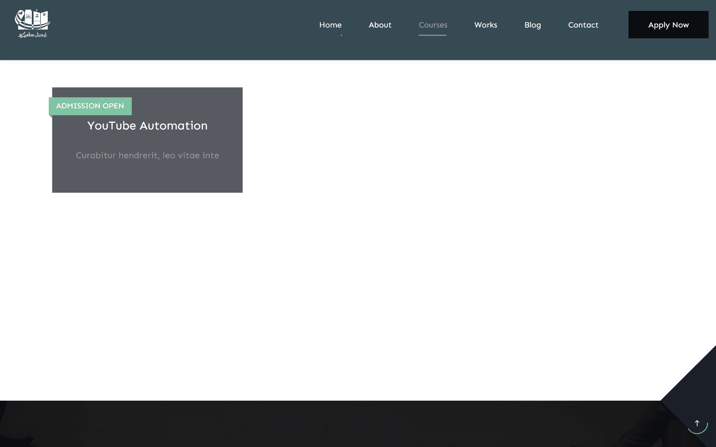Viewport: 716px width, 447px height.
Task: Click the scroll-to-top arrow icon
Action: 697,423
